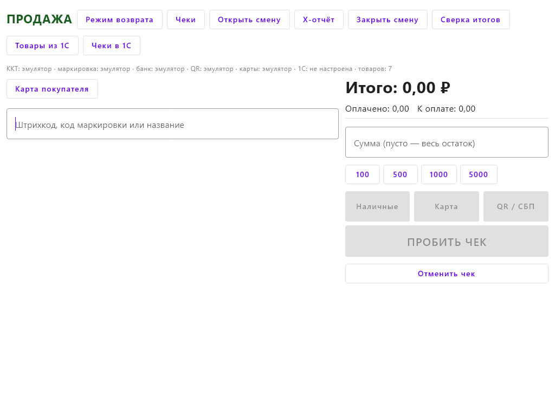Pay via QR / СБП
This screenshot has height=416, width=555.
coord(516,206)
